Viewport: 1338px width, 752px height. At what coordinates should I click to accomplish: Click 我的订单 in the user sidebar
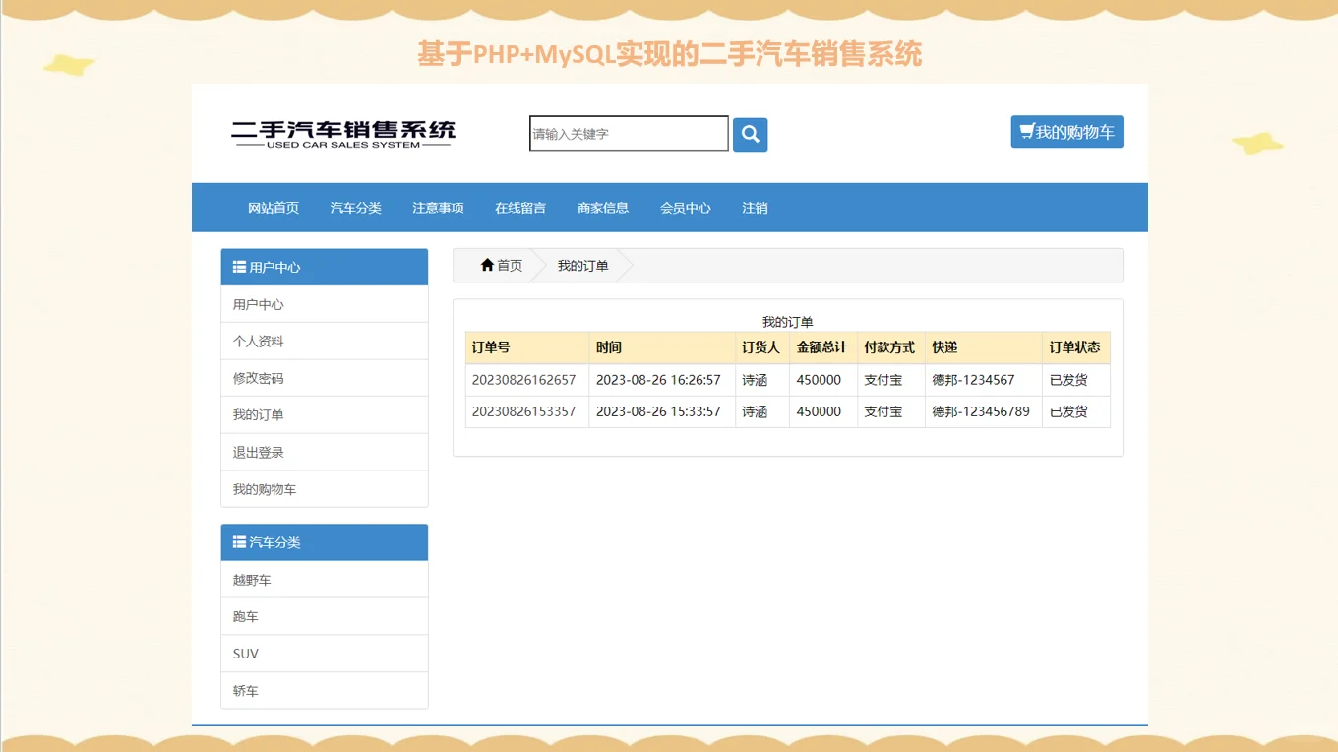click(x=257, y=414)
